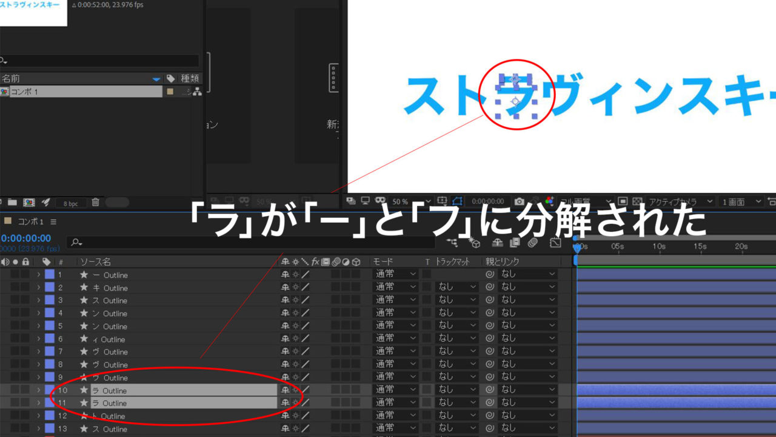
Task: Open project flowchart icon beside 種類 column
Action: (x=197, y=91)
